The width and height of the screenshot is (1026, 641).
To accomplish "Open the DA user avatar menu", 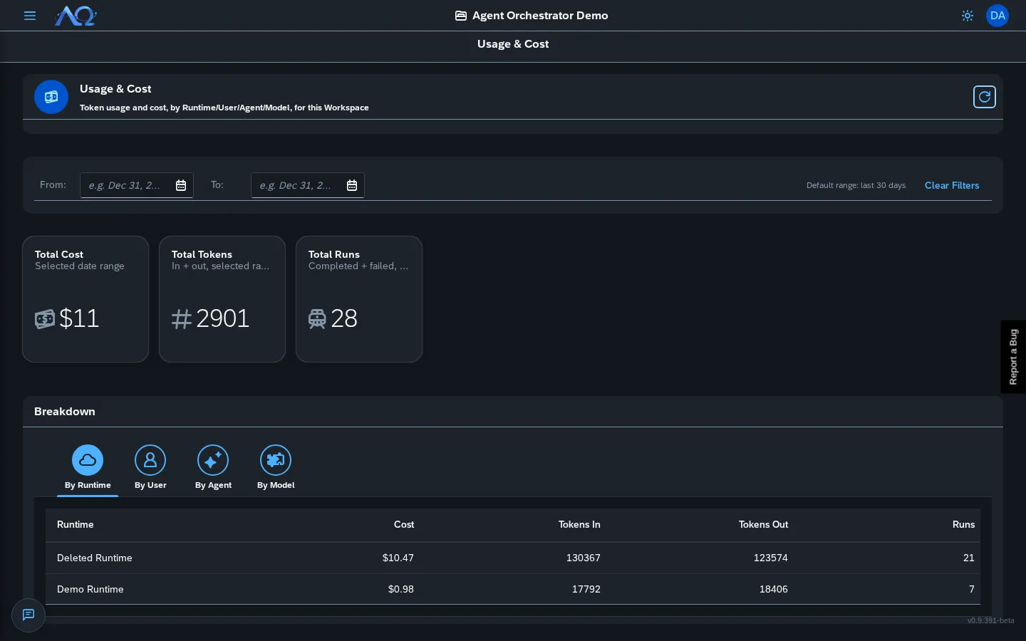I will (x=997, y=16).
